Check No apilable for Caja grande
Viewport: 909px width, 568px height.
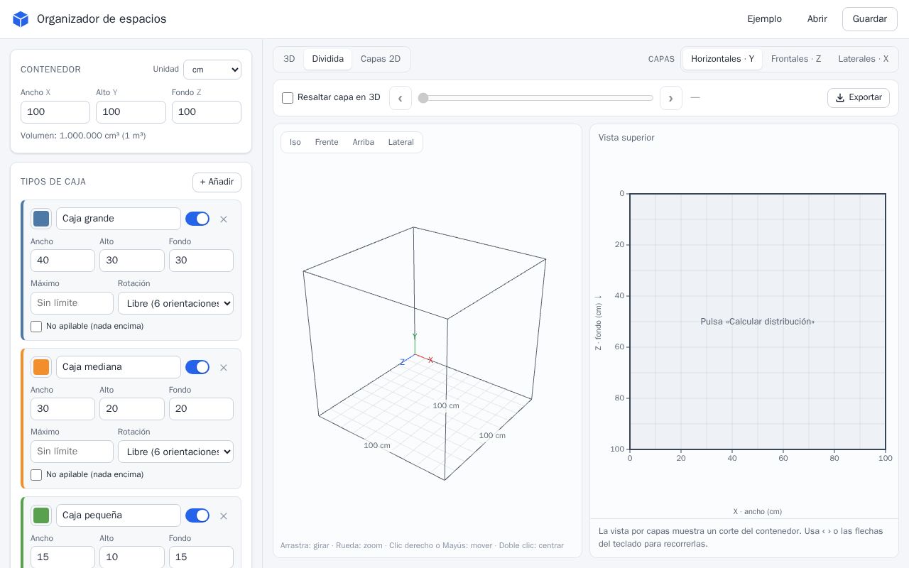[36, 327]
